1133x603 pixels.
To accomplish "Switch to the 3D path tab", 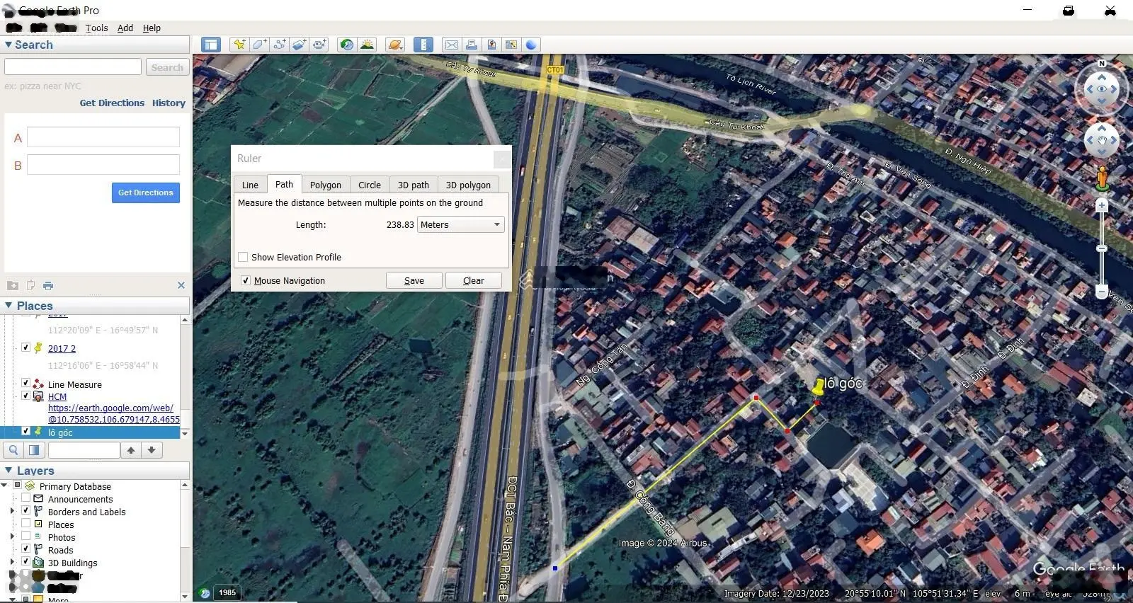I will coord(414,185).
